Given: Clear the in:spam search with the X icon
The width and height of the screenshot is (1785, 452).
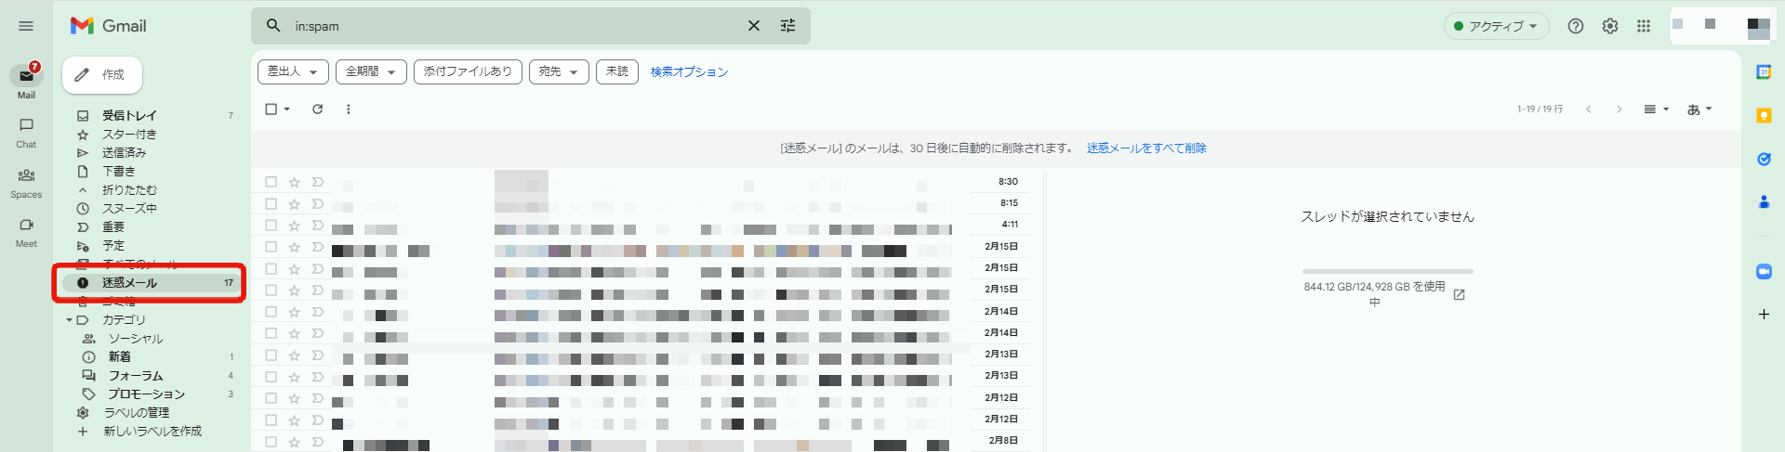Looking at the screenshot, I should [x=754, y=26].
